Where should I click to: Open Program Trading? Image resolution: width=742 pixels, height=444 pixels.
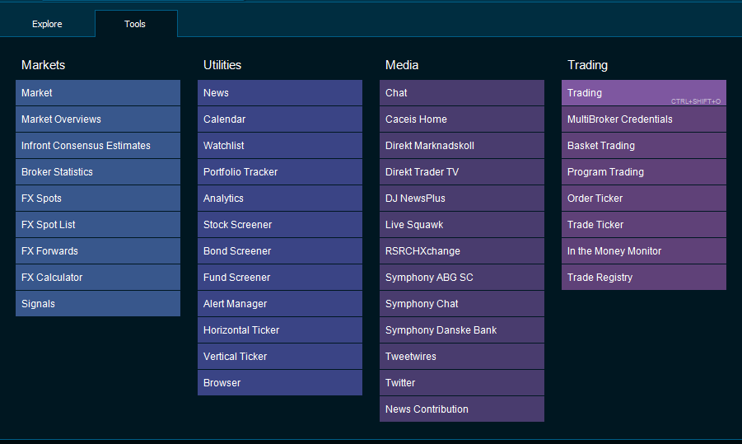pyautogui.click(x=643, y=172)
